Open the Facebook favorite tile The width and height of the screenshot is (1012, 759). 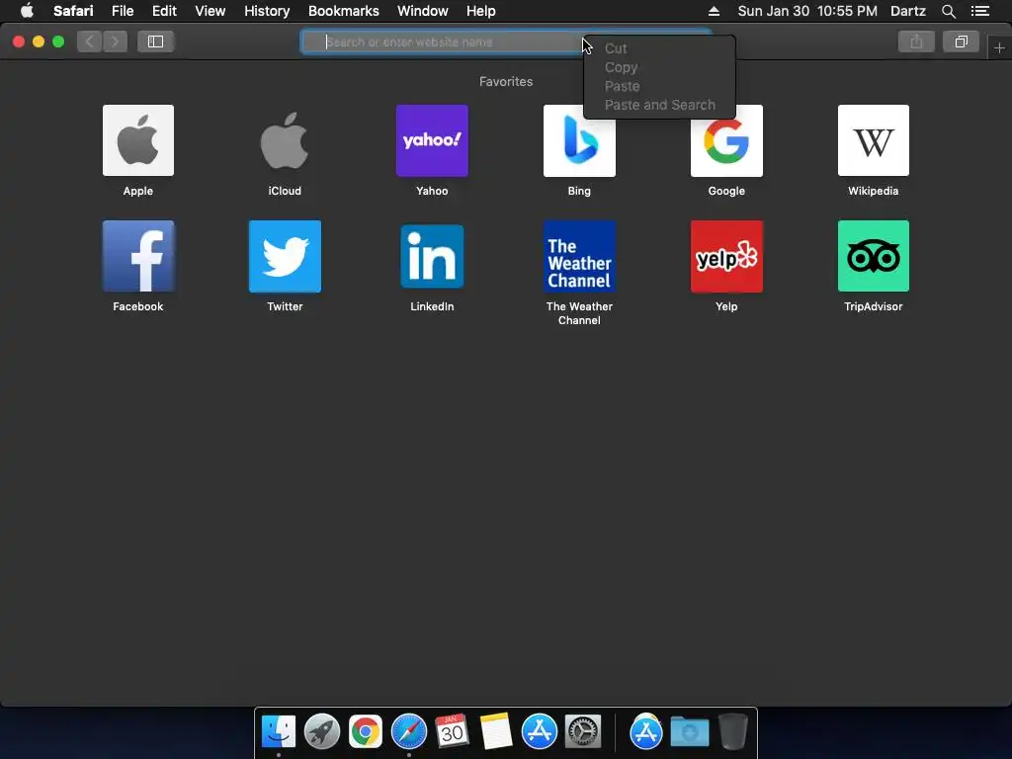[138, 256]
